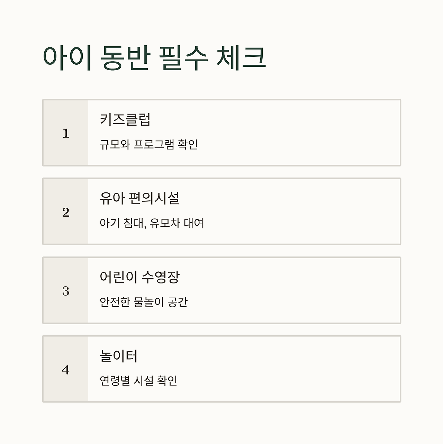Viewport: 443px width, 444px height.
Task: Click the title '아이 동반 필수 체크'
Action: (x=154, y=58)
